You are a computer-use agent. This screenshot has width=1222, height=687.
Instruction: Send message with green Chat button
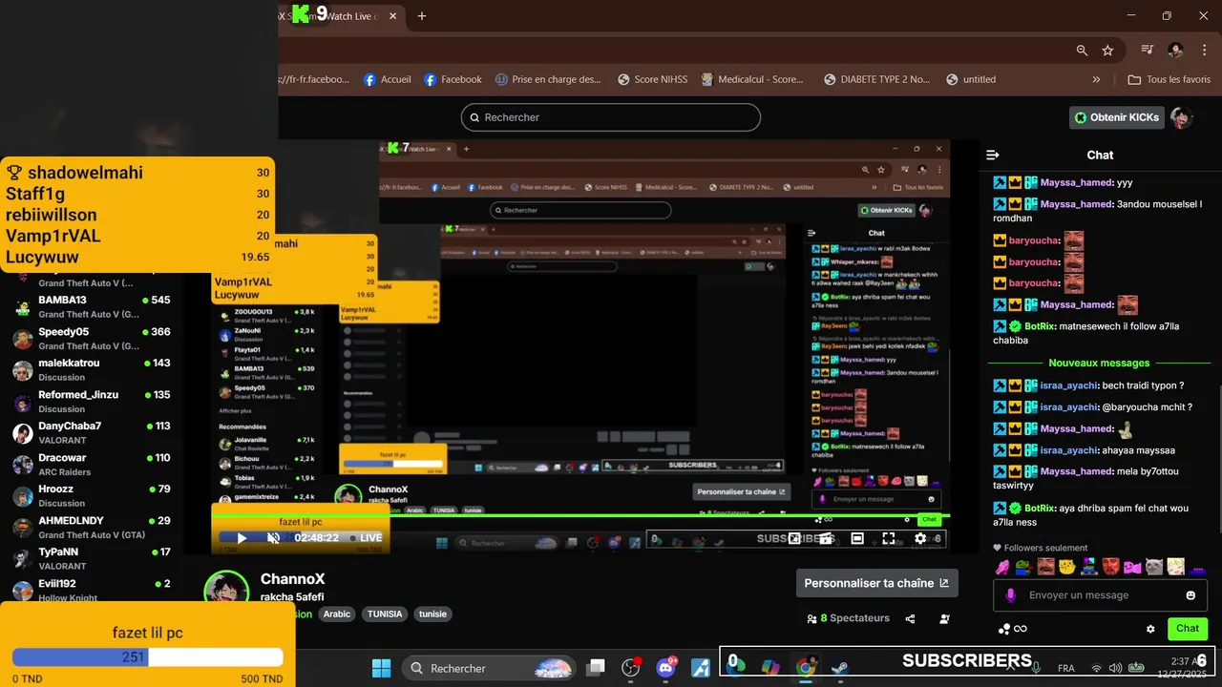tap(1188, 628)
